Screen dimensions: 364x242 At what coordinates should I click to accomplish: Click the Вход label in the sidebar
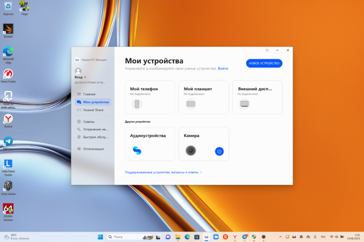pyautogui.click(x=78, y=77)
